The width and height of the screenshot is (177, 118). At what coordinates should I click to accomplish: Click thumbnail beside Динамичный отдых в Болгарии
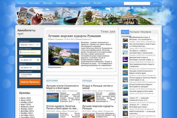[125, 59]
